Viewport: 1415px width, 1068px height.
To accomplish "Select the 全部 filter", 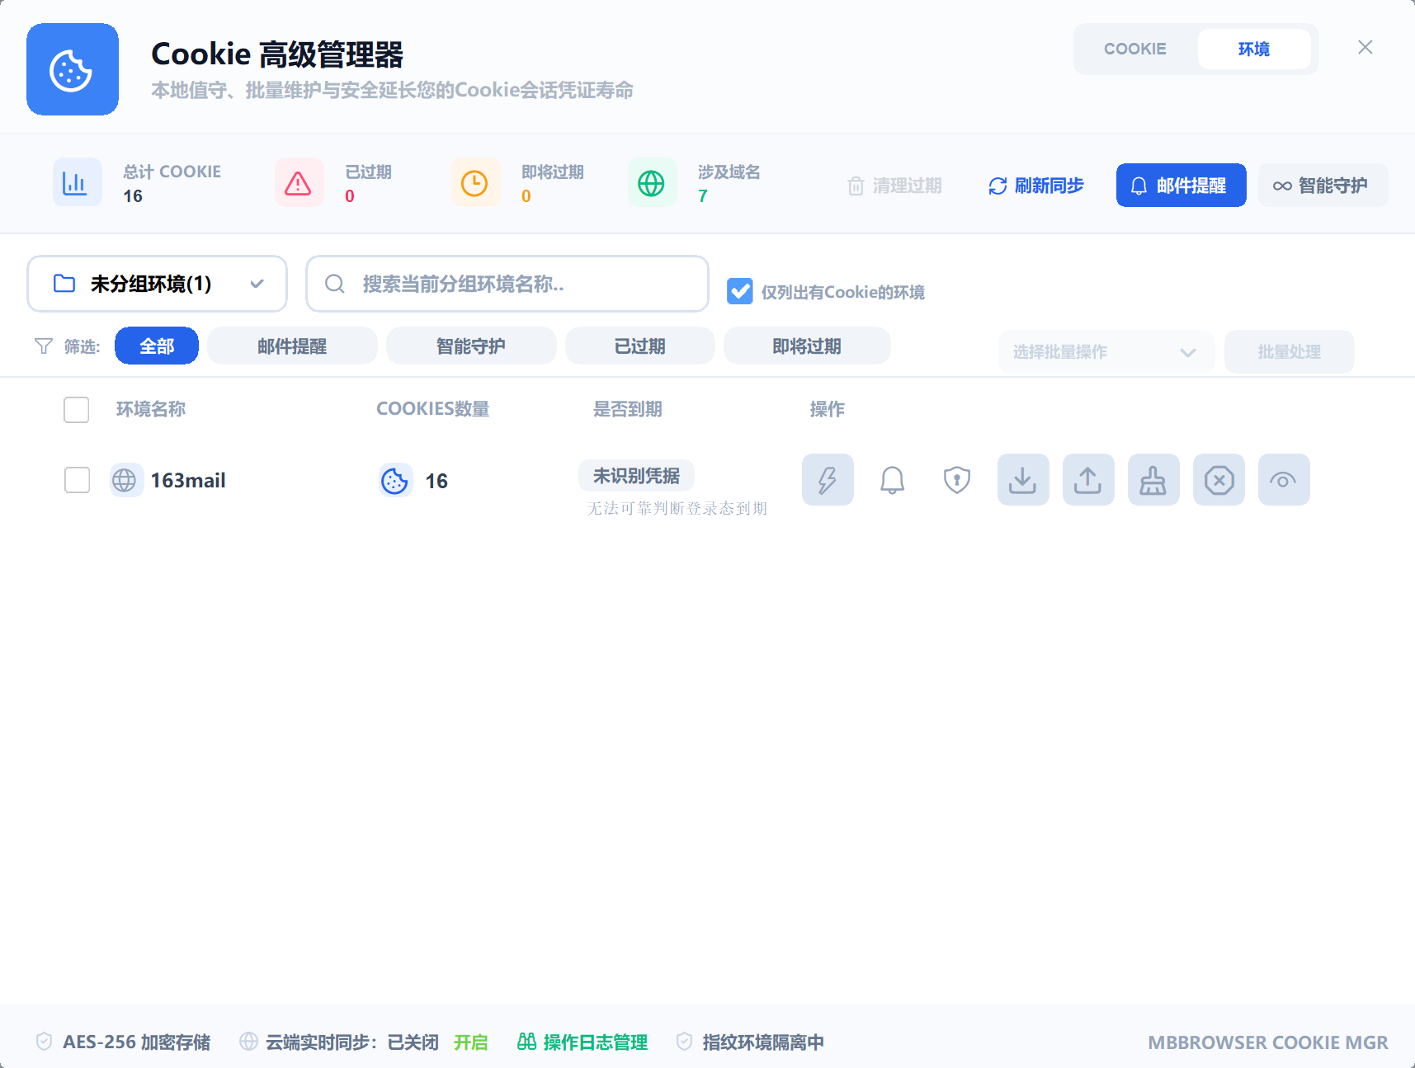I will point(157,346).
